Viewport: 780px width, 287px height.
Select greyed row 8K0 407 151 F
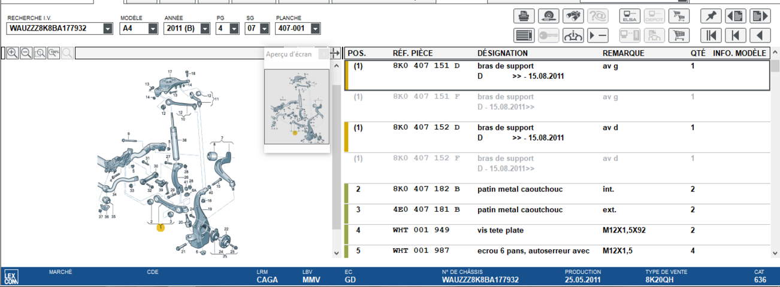557,106
